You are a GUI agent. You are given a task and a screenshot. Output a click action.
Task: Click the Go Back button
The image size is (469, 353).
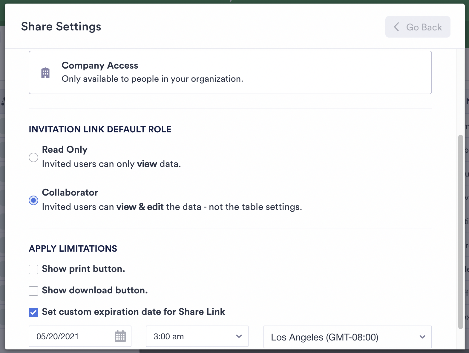point(418,27)
